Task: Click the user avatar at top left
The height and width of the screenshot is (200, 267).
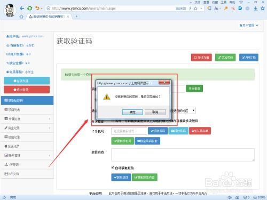Action: [10, 10]
